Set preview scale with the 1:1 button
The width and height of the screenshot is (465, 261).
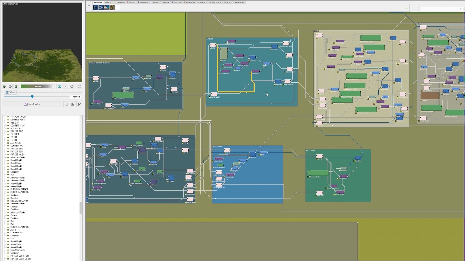[x=65, y=87]
